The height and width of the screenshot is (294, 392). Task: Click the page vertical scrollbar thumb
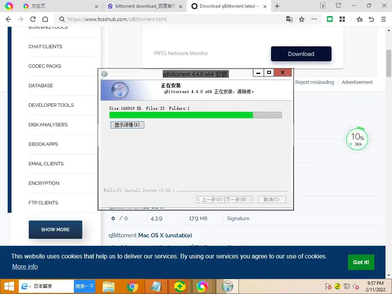[x=389, y=63]
